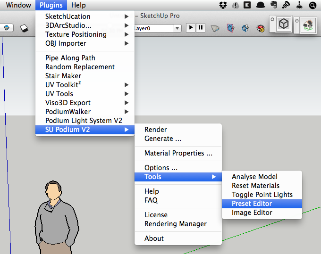Open SU Podium Options ...

(178, 168)
